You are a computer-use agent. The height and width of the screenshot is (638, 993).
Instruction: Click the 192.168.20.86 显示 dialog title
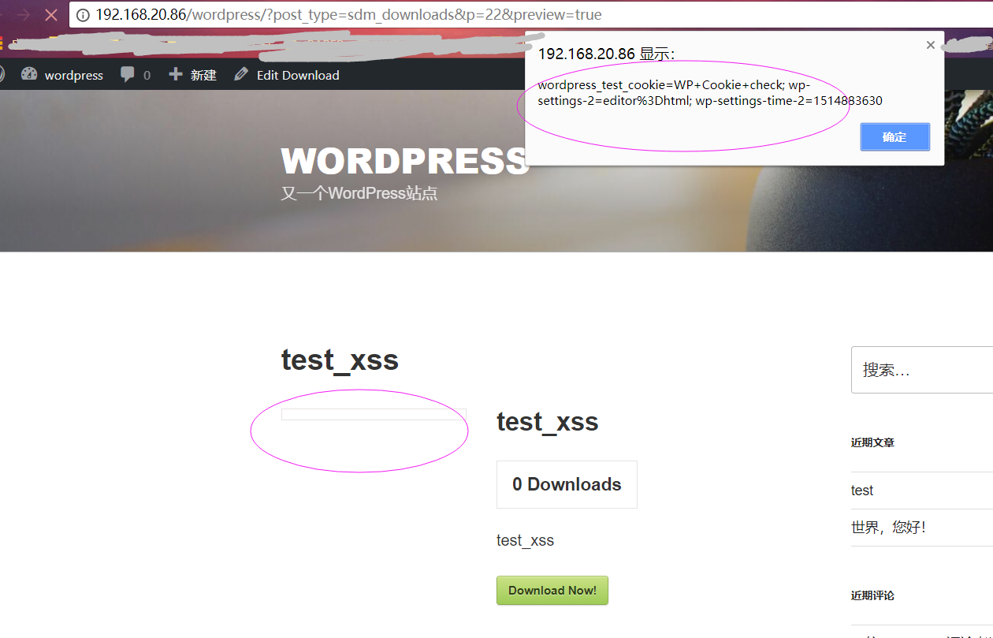[606, 54]
